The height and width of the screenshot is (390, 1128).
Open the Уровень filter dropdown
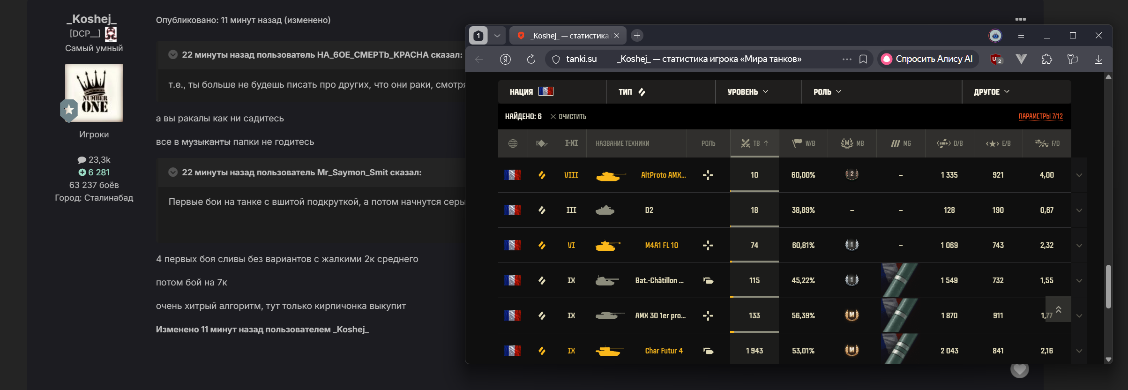click(748, 92)
